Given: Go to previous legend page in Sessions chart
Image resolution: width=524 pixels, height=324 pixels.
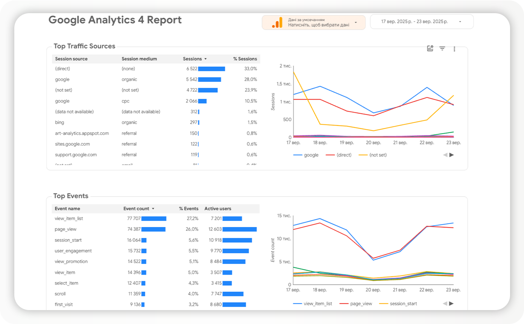Looking at the screenshot, I should pos(445,155).
